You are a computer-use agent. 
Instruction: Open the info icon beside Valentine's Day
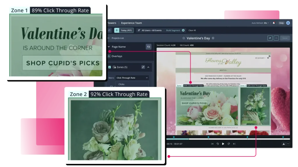point(213,38)
